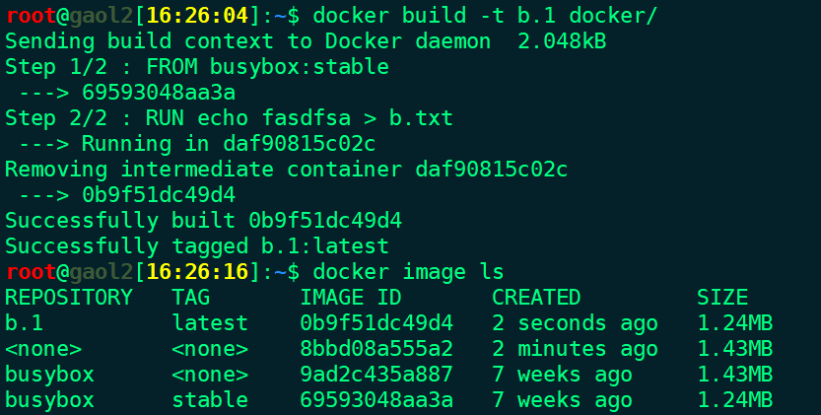Click the 'docker image ls' command
The image size is (821, 415).
coord(408,272)
